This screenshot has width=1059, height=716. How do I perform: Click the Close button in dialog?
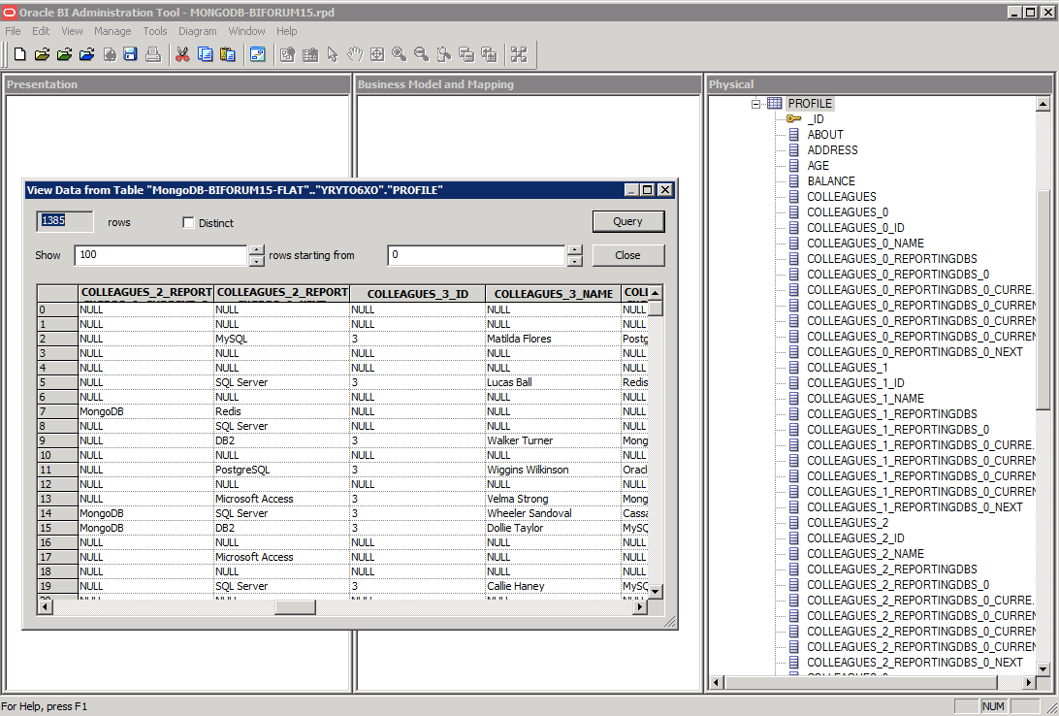(627, 255)
